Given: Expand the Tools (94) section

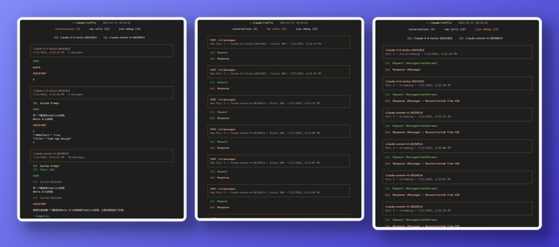Looking at the screenshot, I should [44, 170].
